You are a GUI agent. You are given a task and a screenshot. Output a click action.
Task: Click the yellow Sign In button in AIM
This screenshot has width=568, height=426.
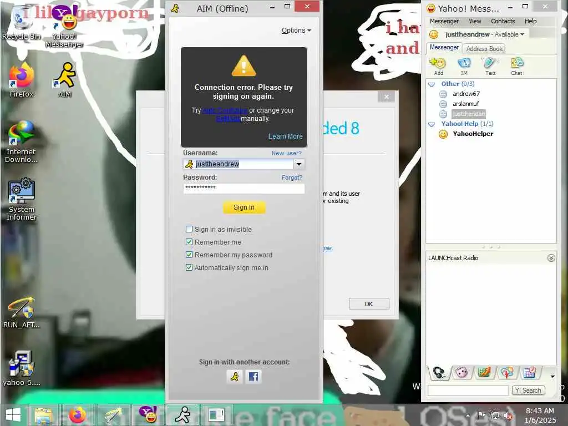click(244, 207)
